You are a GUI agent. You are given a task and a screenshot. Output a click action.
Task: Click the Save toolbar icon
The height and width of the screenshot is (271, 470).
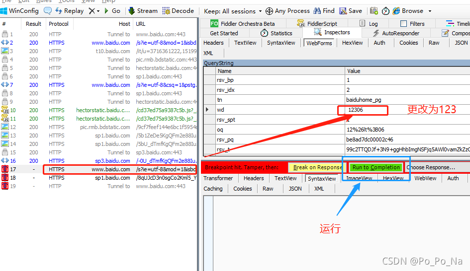(343, 11)
